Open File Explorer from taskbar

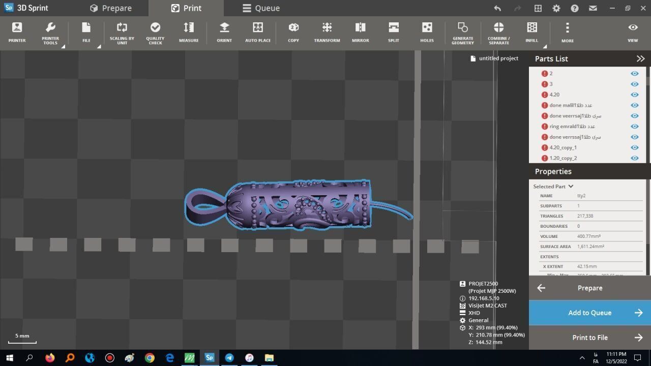pyautogui.click(x=269, y=358)
